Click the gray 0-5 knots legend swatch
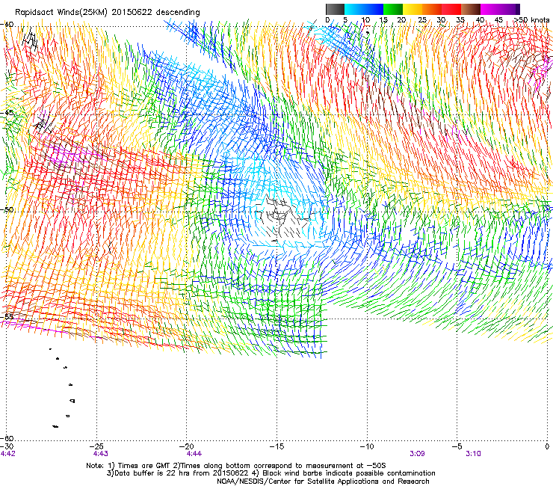553x486 pixels. click(335, 9)
